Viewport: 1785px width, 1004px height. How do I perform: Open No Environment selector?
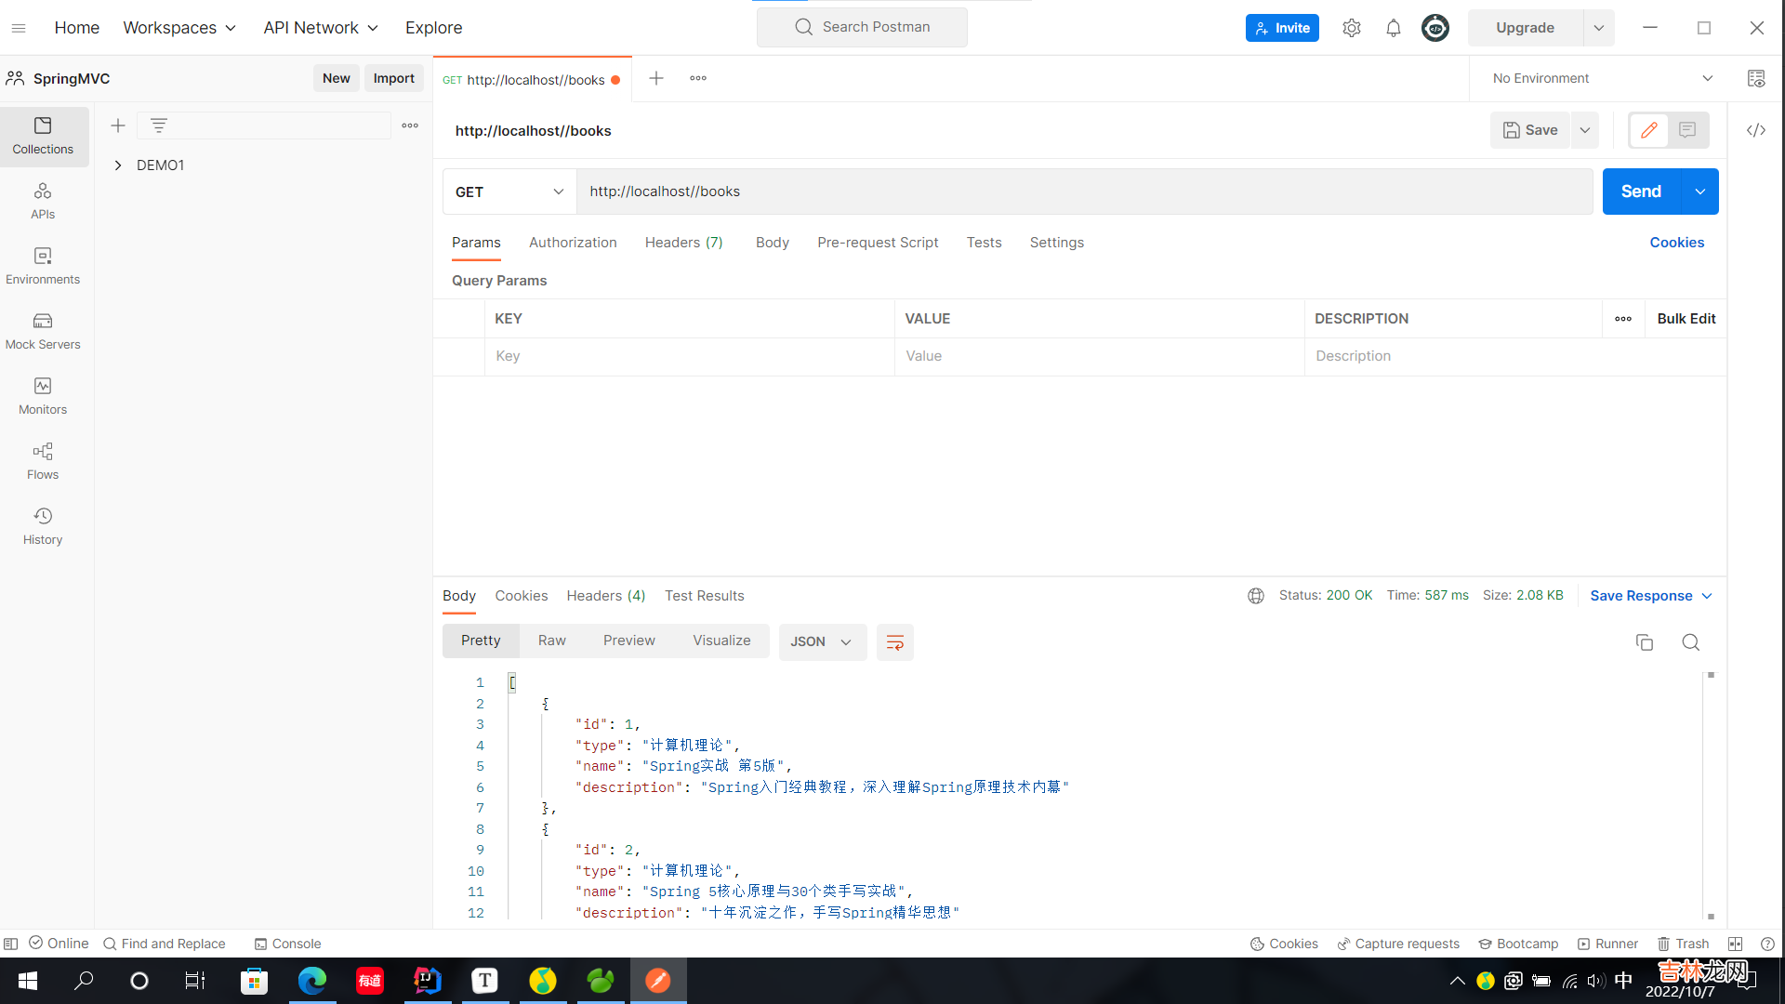tap(1601, 78)
